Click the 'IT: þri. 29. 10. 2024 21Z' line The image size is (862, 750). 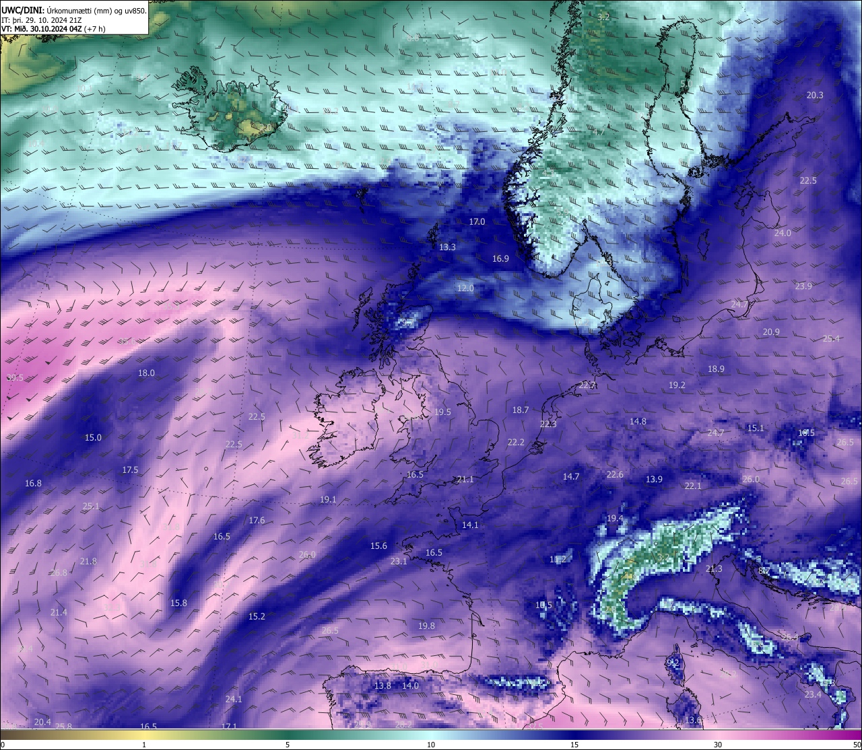[42, 20]
